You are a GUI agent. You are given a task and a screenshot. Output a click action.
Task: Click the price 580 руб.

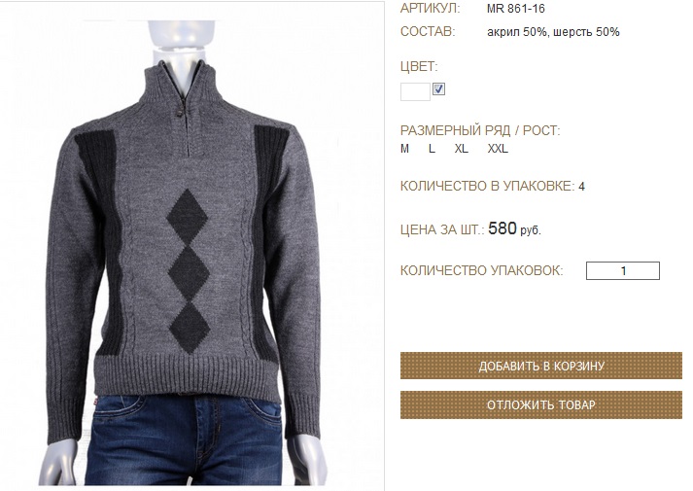pos(514,228)
